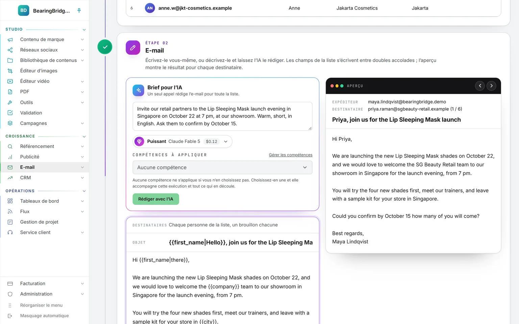Open the Puissant Claude Fable 5 model selector
The width and height of the screenshot is (519, 324).
pyautogui.click(x=182, y=141)
